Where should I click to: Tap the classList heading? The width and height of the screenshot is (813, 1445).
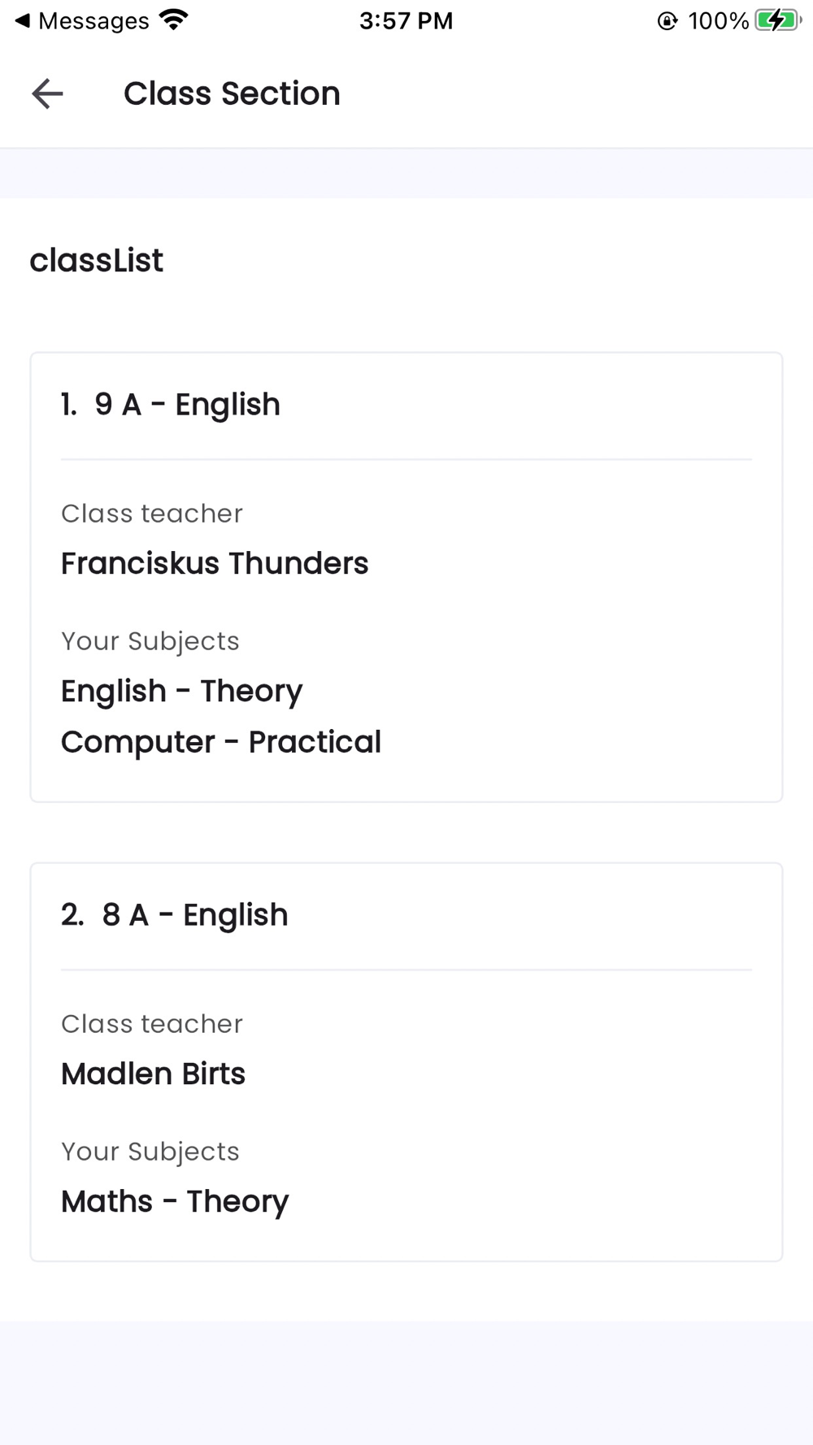tap(97, 261)
